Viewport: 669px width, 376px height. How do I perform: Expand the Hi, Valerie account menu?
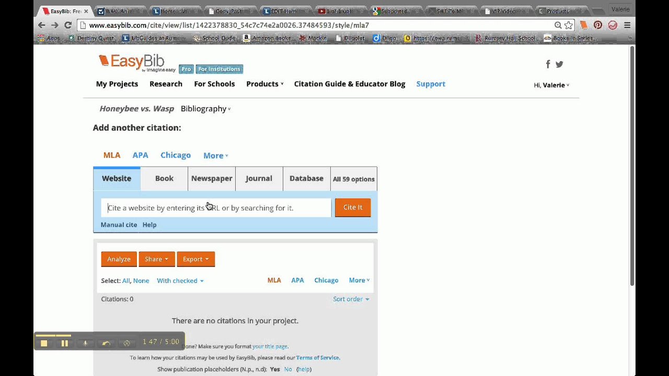pos(551,85)
